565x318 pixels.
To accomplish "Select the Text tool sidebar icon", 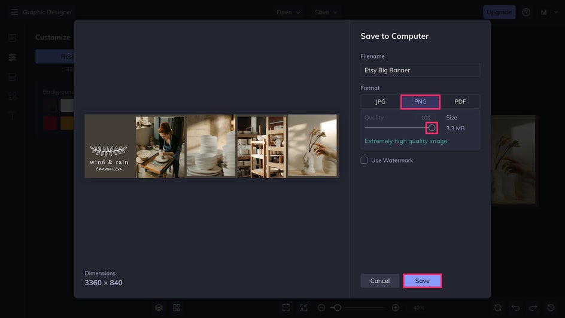I will click(13, 115).
